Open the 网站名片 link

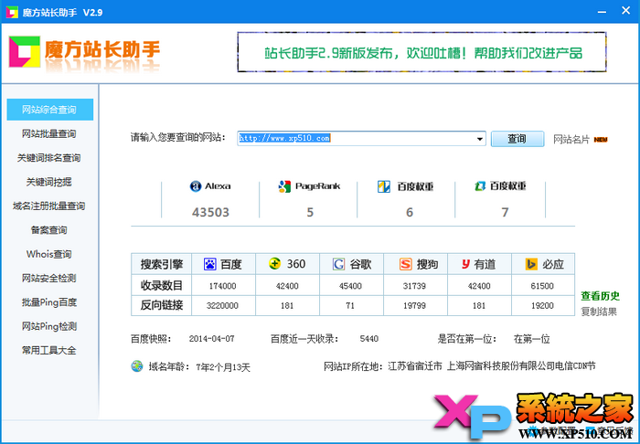[571, 140]
